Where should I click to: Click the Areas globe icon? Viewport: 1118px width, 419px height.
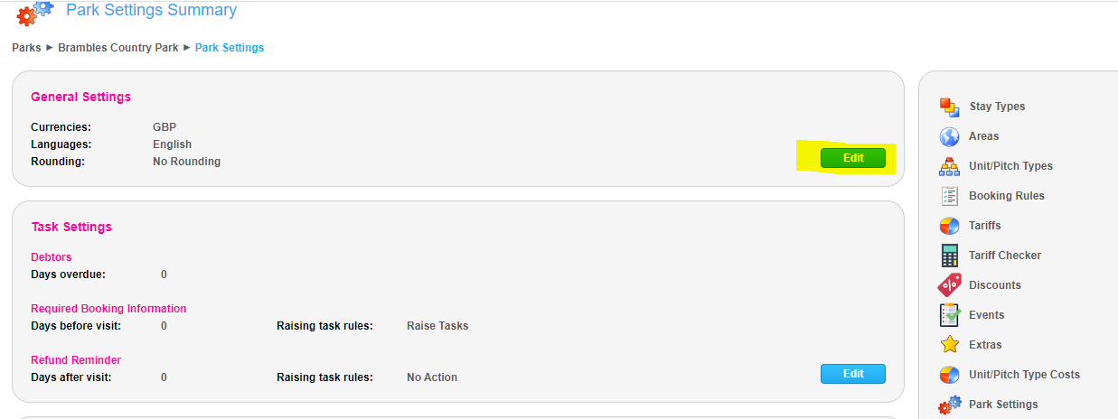pos(949,136)
